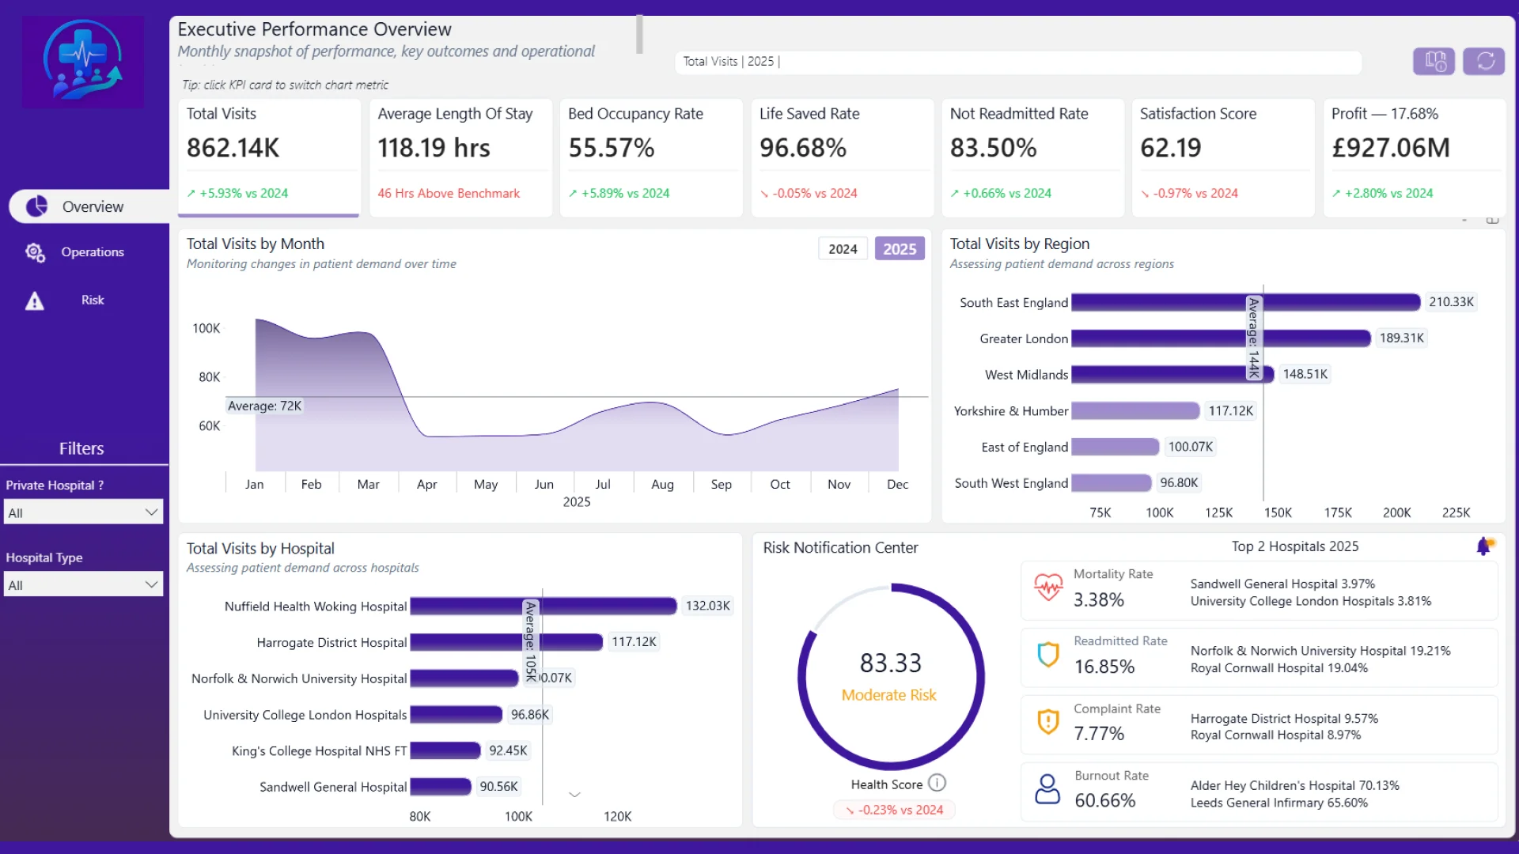The width and height of the screenshot is (1519, 854).
Task: Toggle the chart to year 2024
Action: click(843, 249)
